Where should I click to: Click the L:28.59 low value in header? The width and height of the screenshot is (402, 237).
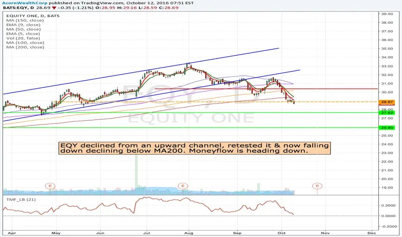tap(148, 8)
